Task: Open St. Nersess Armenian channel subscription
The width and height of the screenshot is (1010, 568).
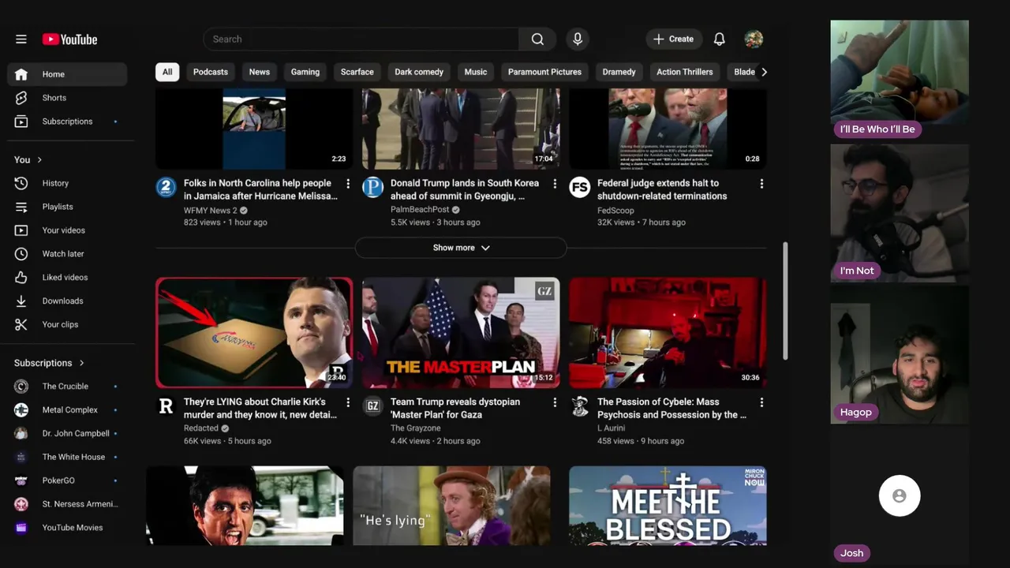Action: click(x=67, y=504)
